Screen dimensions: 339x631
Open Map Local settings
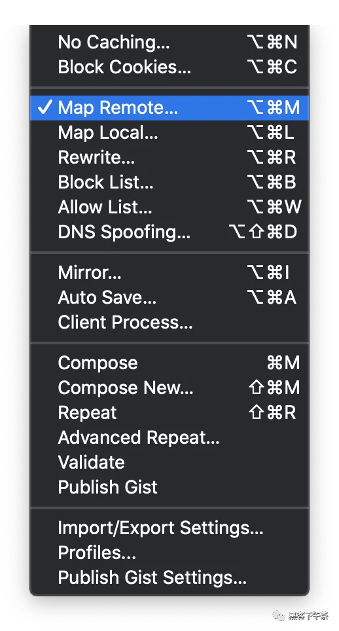169,132
